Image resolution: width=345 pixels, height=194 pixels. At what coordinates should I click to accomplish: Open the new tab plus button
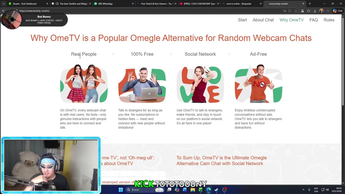pos(310,4)
